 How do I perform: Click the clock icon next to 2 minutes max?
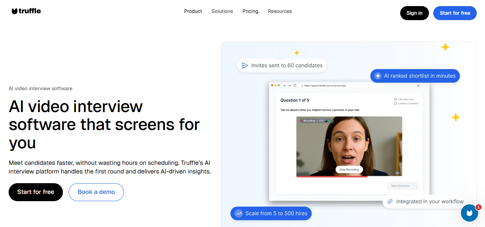tap(395, 99)
